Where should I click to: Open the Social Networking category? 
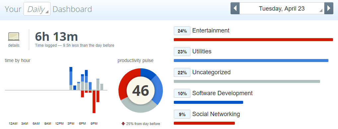pyautogui.click(x=216, y=114)
